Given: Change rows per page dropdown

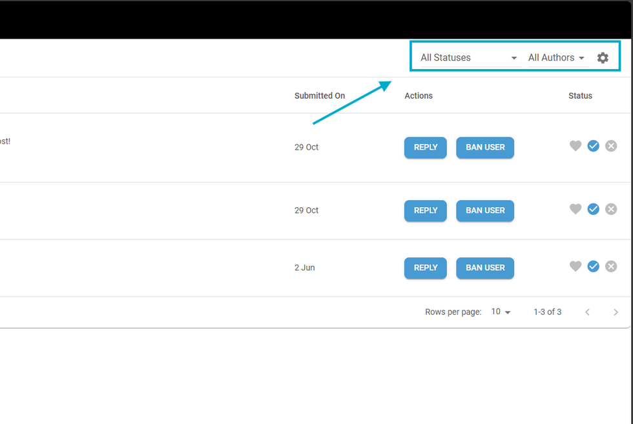Looking at the screenshot, I should point(501,312).
